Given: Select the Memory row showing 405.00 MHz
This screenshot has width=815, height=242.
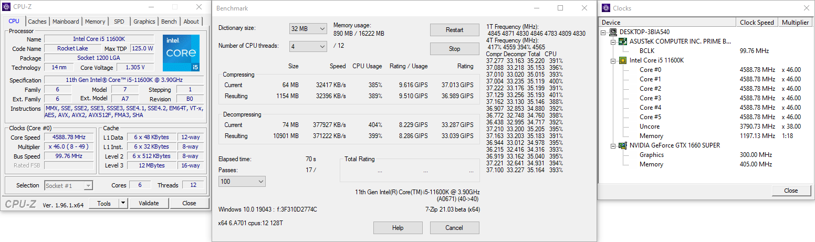Looking at the screenshot, I should point(706,164).
